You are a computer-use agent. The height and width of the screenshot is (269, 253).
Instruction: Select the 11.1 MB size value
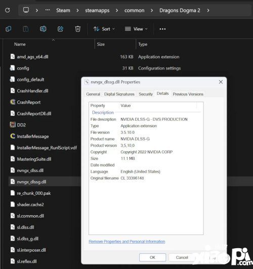[128, 158]
